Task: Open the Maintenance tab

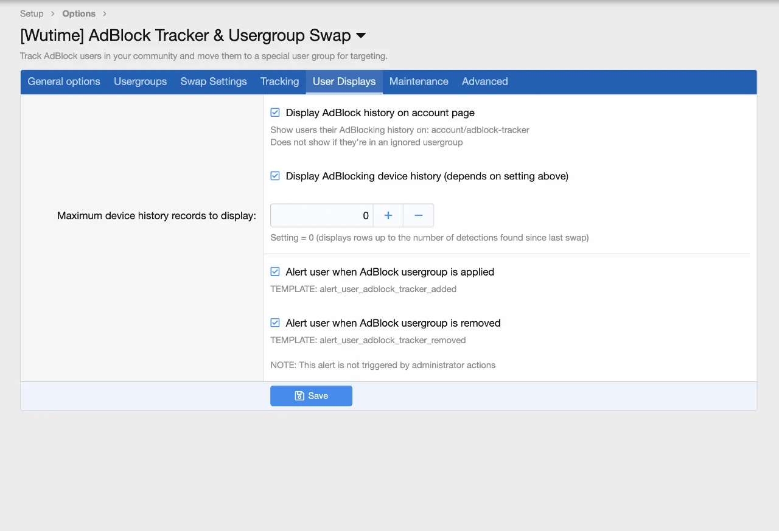Action: pyautogui.click(x=419, y=82)
